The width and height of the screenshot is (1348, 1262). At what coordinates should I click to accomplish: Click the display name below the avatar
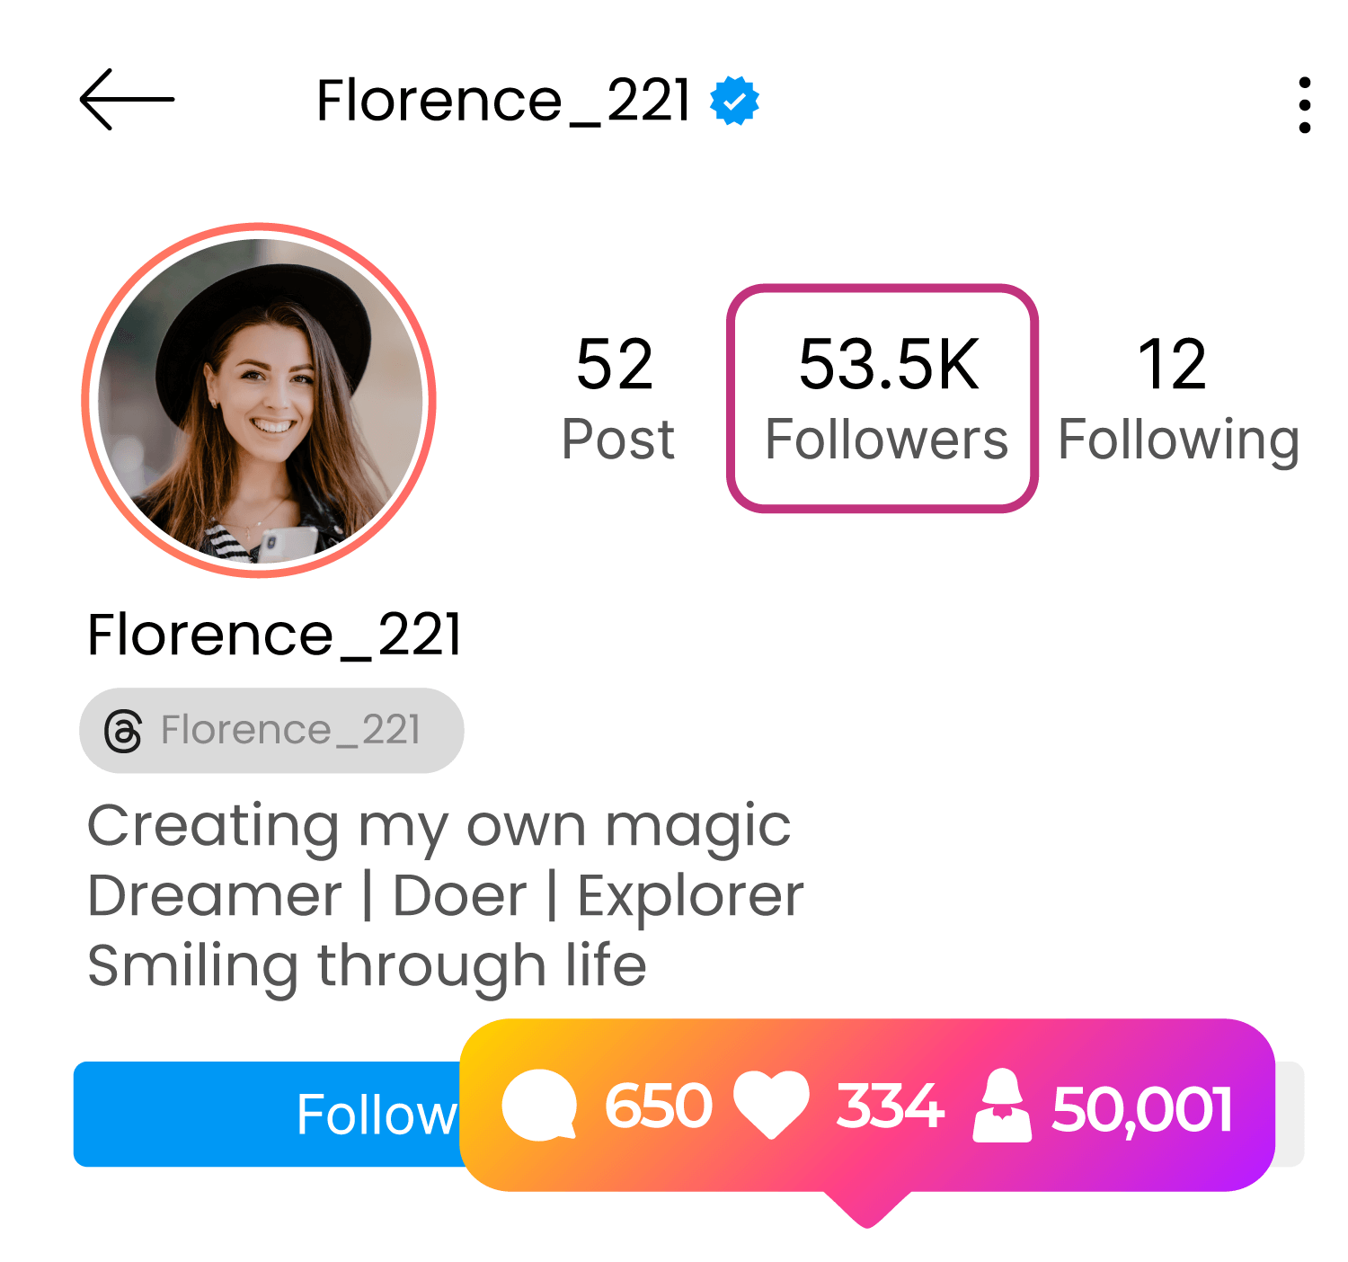coord(274,635)
